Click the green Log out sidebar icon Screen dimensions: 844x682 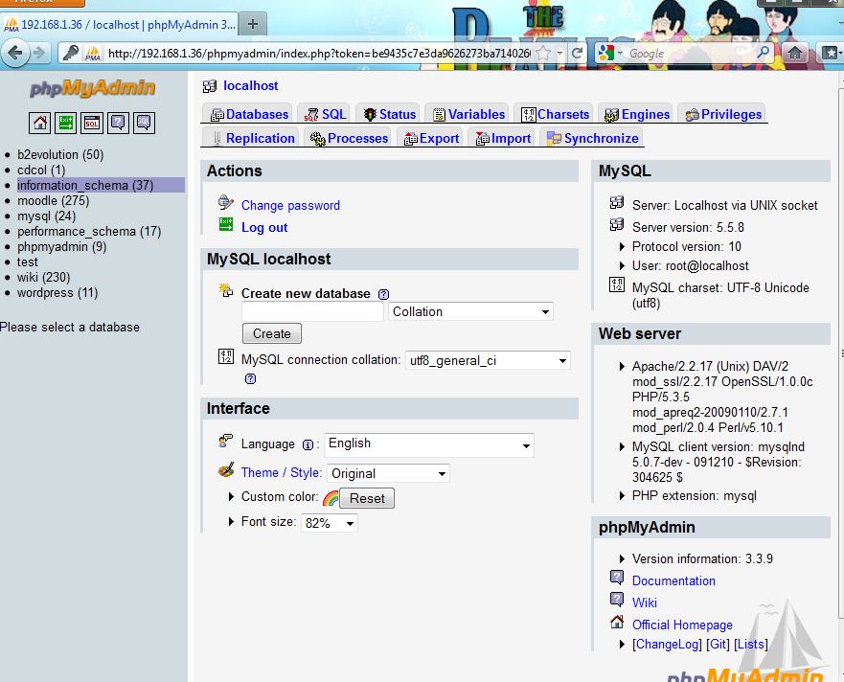[x=66, y=123]
